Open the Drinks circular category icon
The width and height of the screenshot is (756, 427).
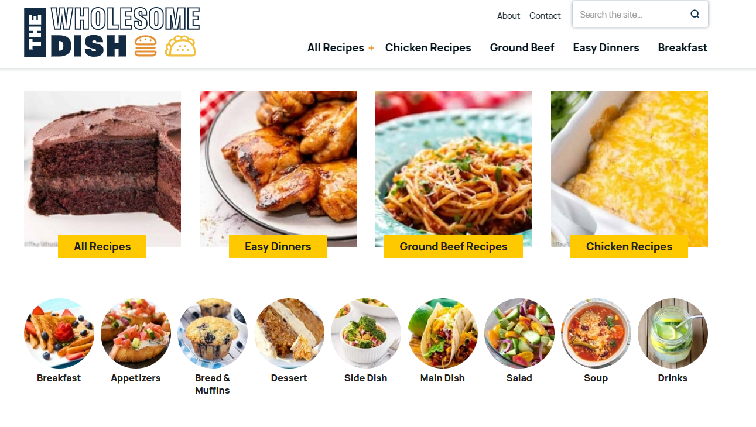pyautogui.click(x=673, y=333)
